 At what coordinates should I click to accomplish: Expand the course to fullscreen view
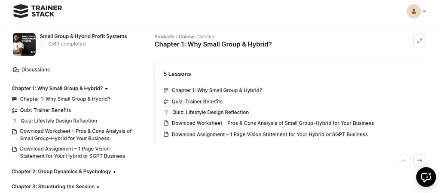(419, 41)
